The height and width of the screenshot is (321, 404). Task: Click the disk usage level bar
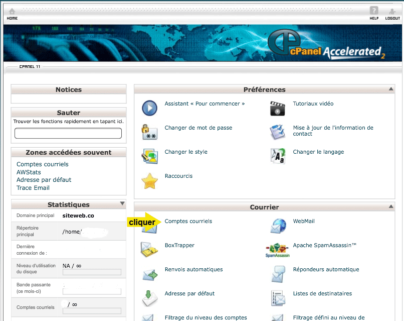pos(92,272)
